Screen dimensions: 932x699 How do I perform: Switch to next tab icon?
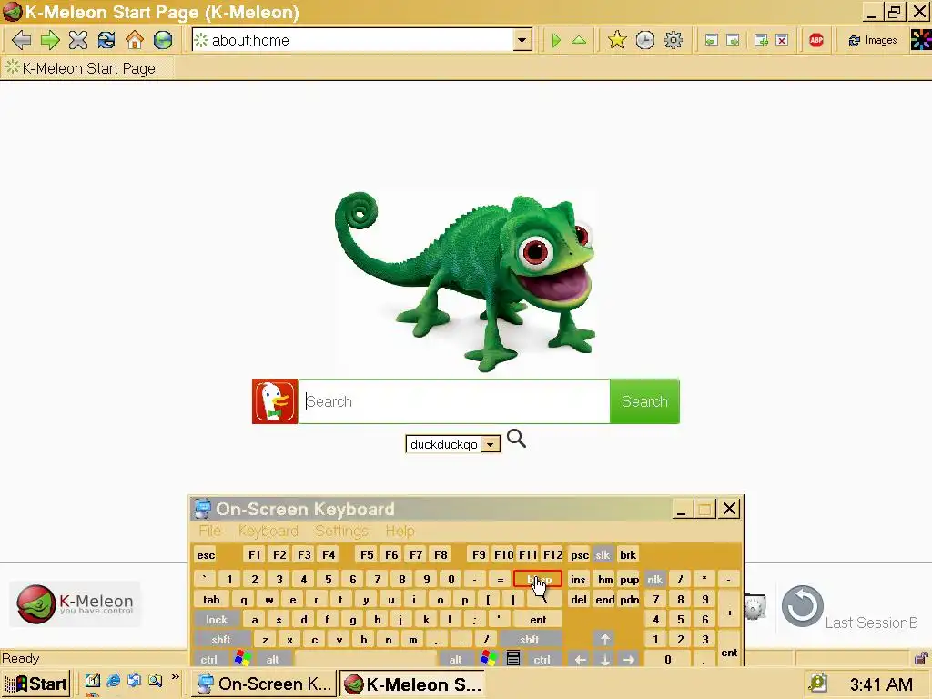(x=733, y=40)
